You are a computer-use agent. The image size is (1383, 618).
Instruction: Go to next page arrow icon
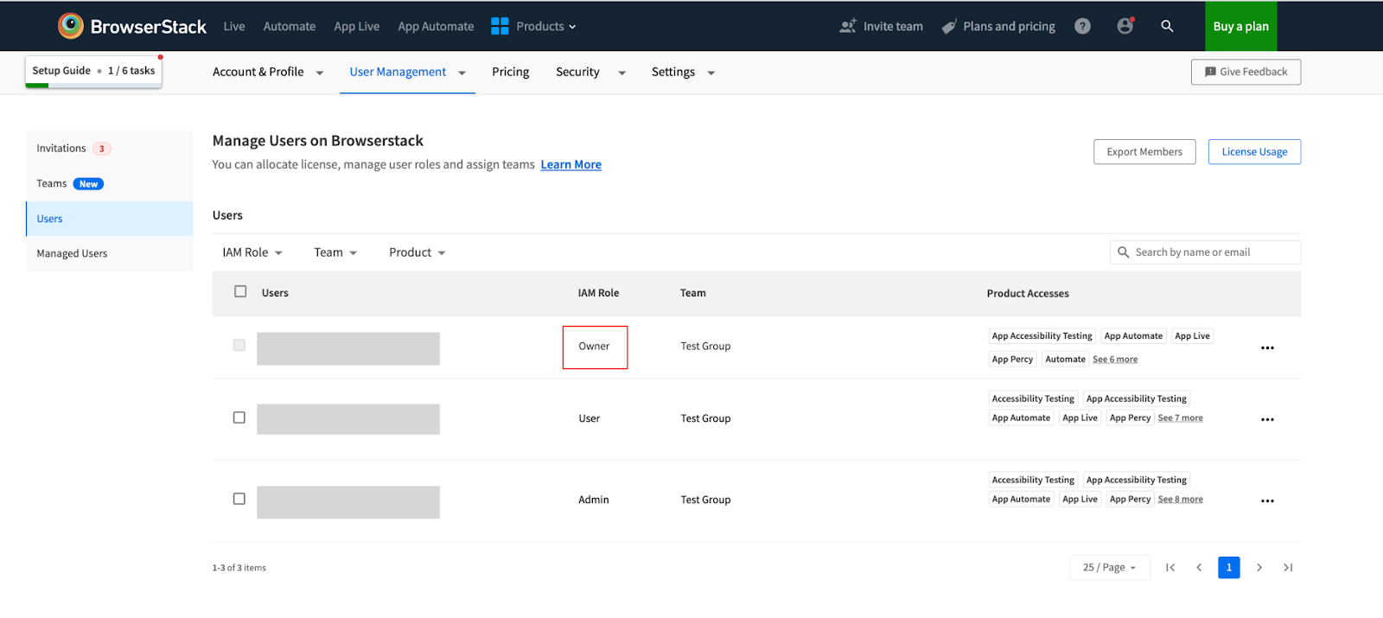click(1259, 568)
